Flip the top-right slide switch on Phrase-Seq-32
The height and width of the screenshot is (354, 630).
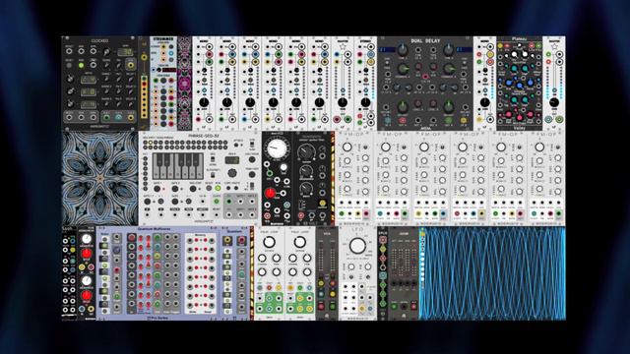click(252, 145)
